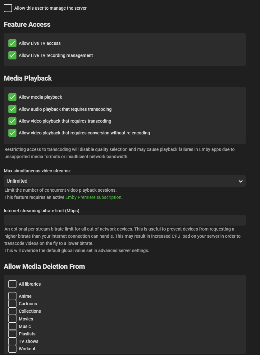The image size is (260, 355).
Task: Allow media deletion from Movies
Action: point(12,319)
